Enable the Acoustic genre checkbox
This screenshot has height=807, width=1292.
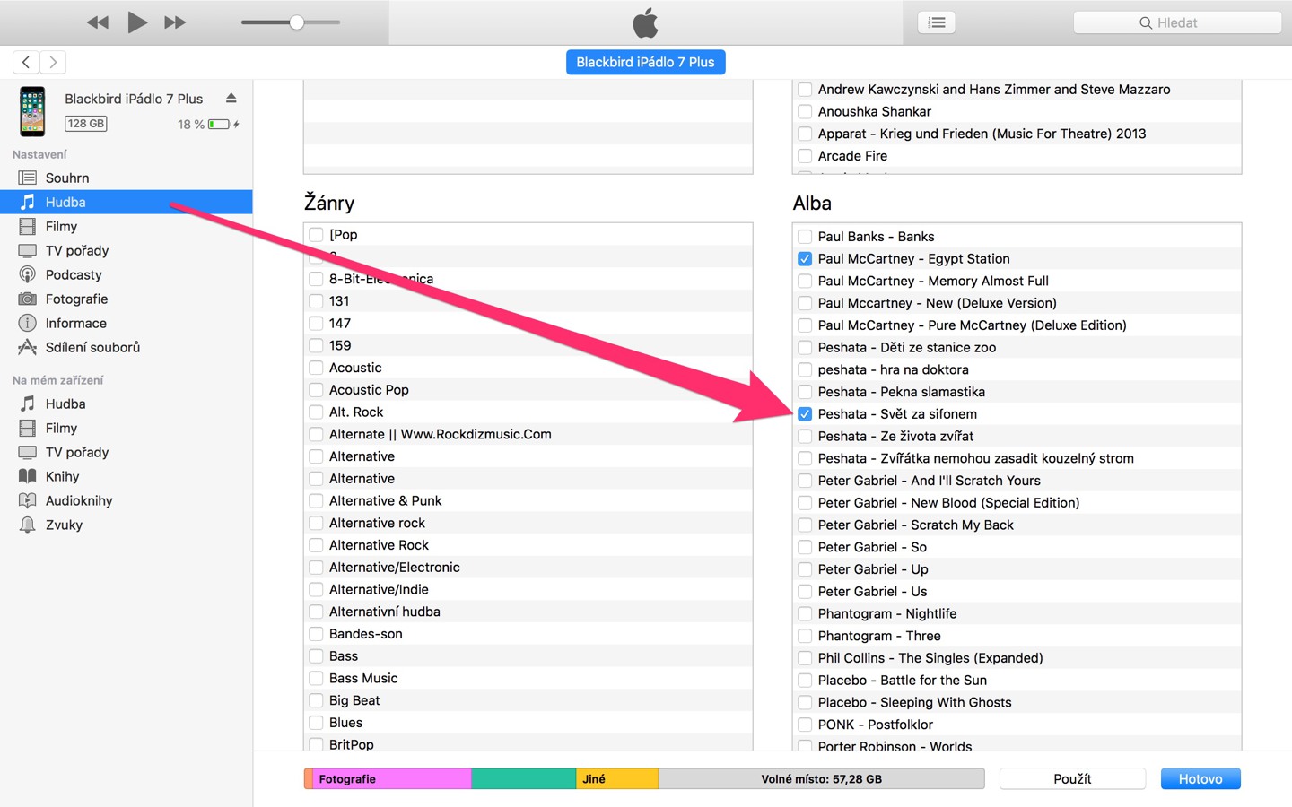(316, 368)
